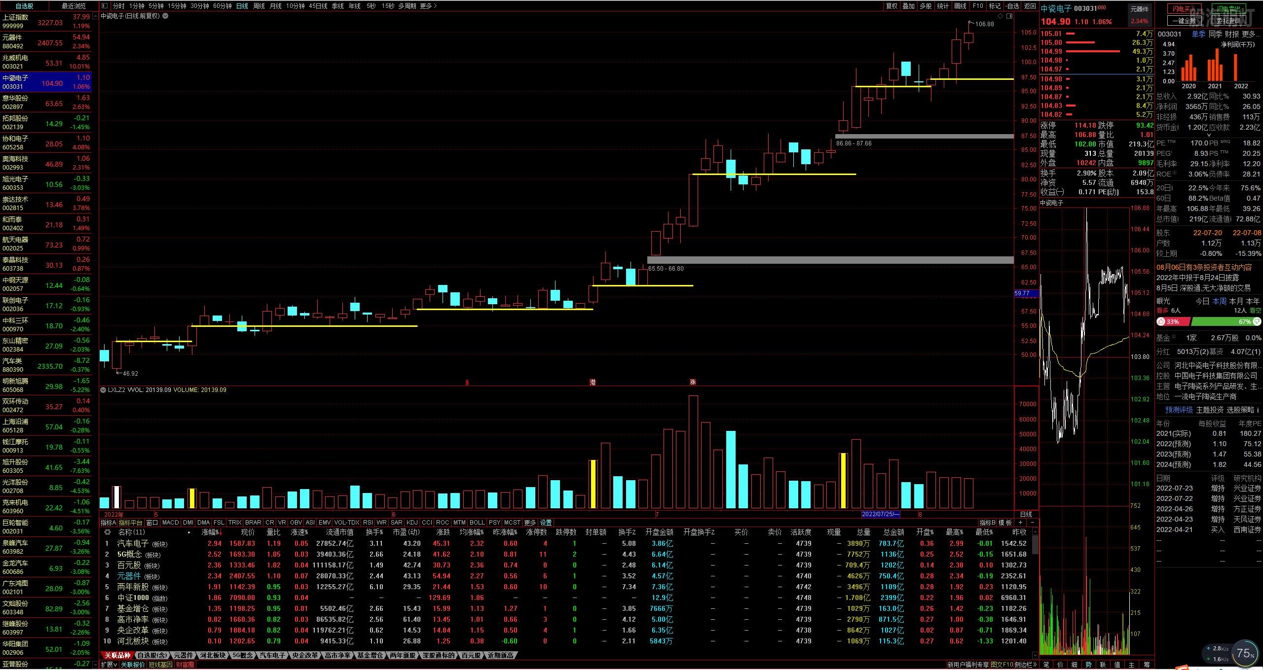1263x670 pixels.
Task: Expand the 侧边栏 sidebar toggle
Action: [1026, 665]
